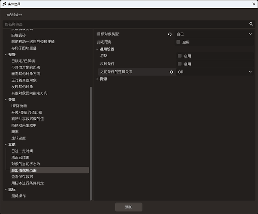Click the 目标对象类型 property label
Screen dimensions: 258x214
coord(108,34)
